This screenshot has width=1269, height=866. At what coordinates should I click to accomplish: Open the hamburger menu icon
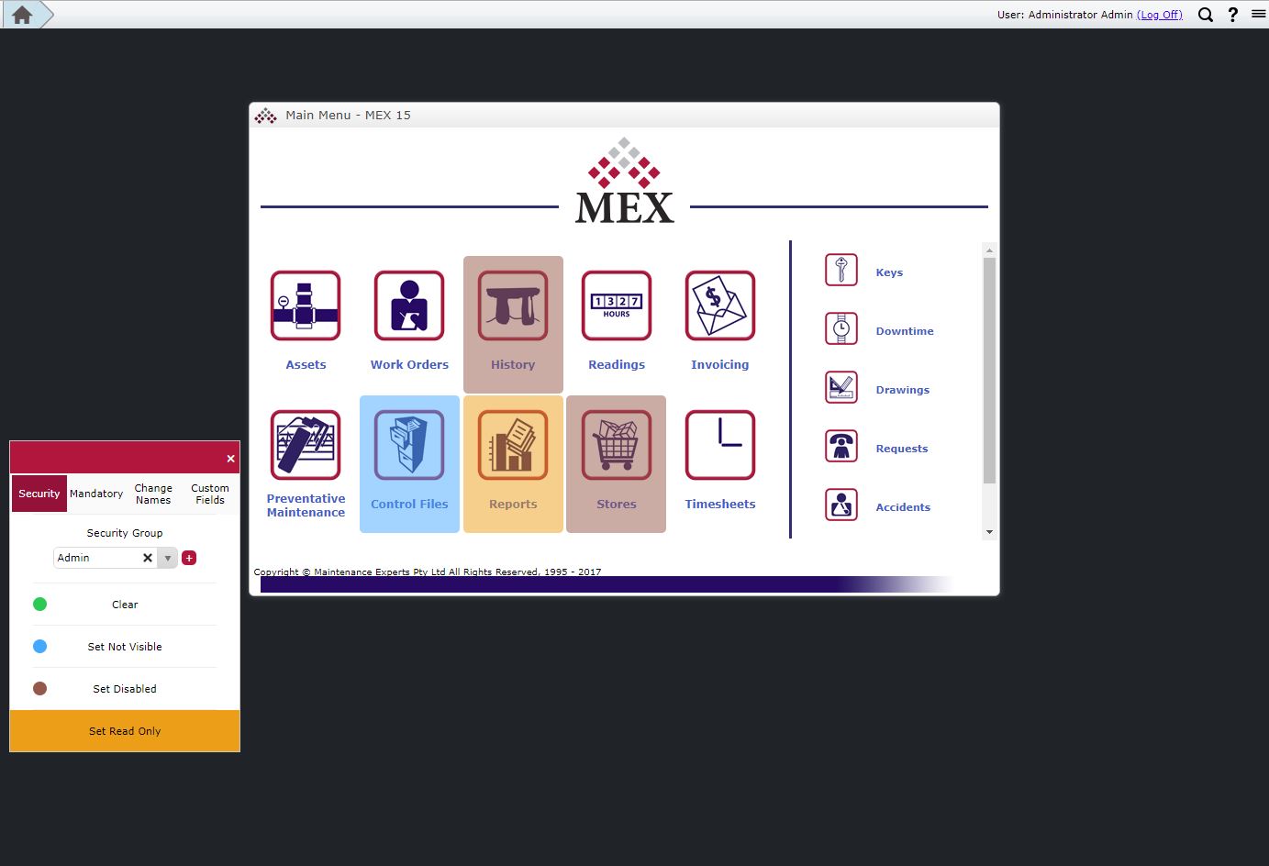pyautogui.click(x=1258, y=14)
